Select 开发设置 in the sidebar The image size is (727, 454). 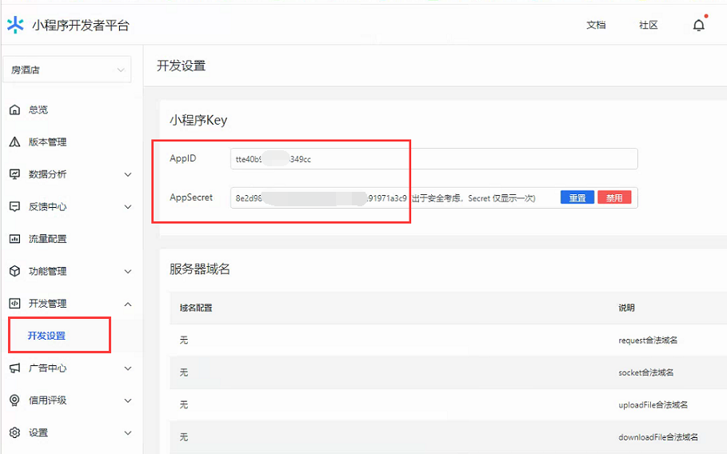point(46,336)
